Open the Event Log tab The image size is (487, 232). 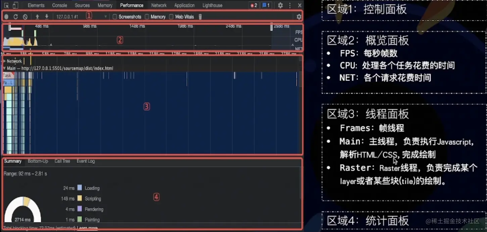pos(86,161)
